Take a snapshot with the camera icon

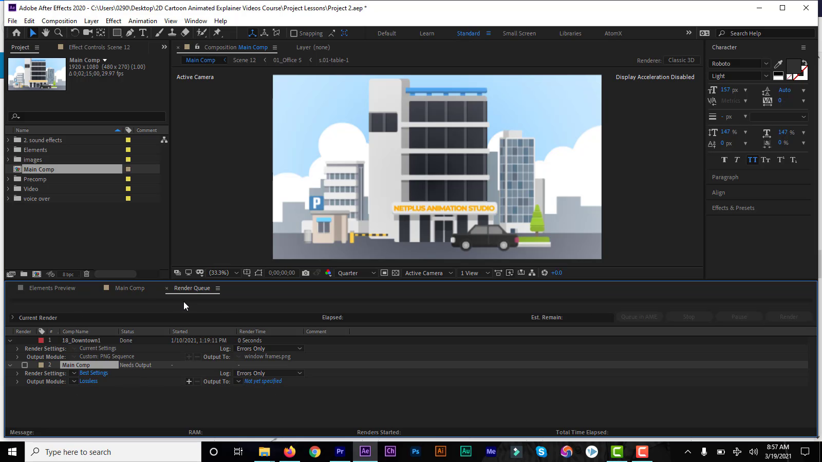click(306, 273)
